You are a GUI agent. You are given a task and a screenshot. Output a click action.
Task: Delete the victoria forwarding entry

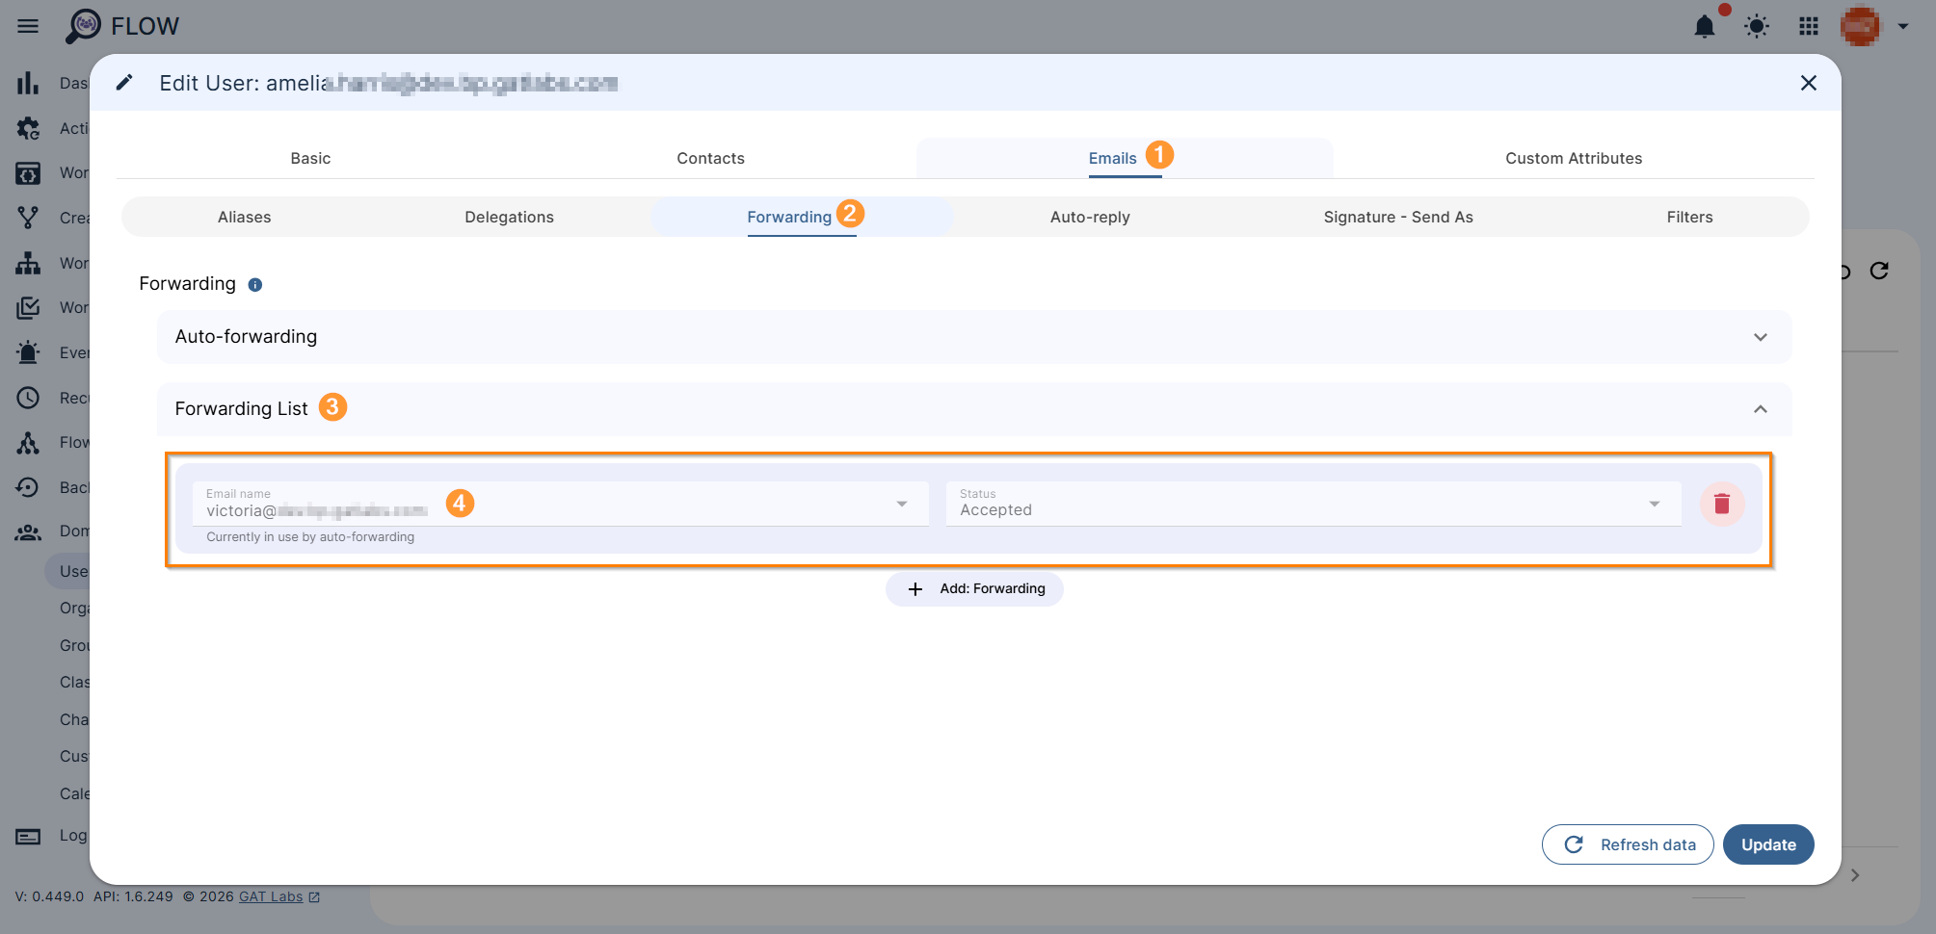tap(1722, 504)
